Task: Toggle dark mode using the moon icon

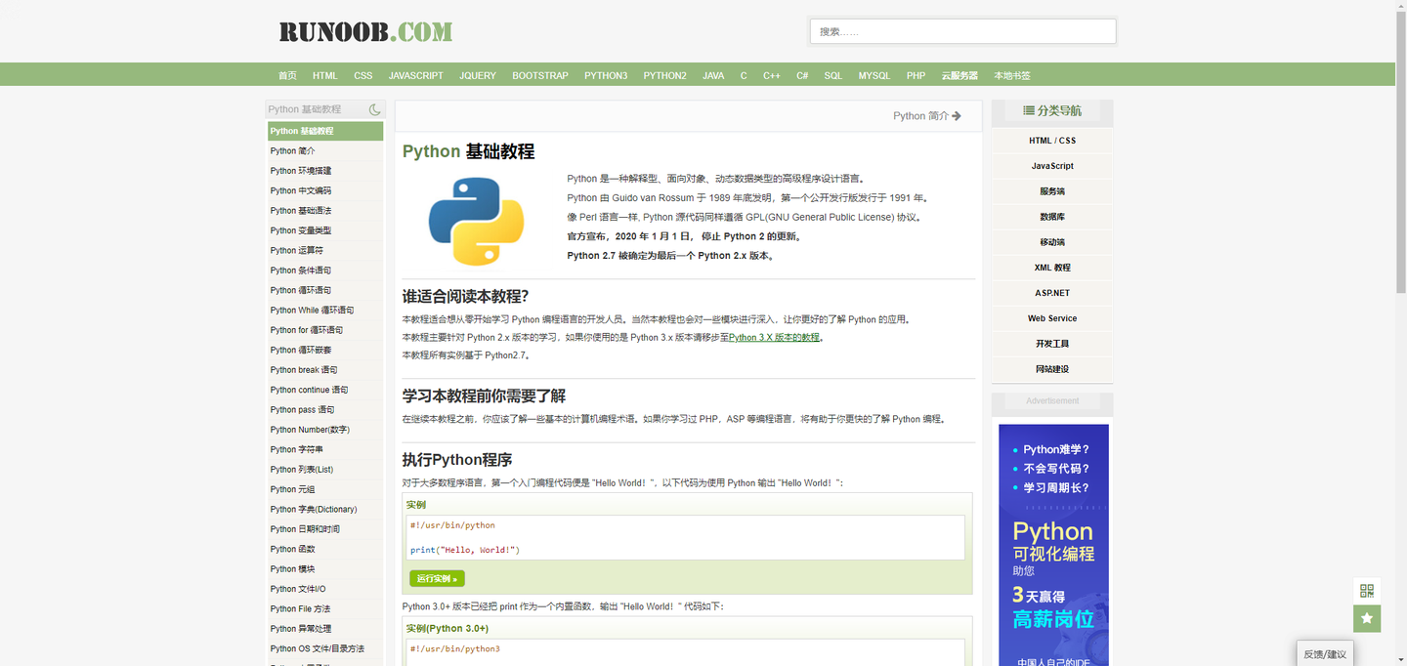Action: tap(374, 109)
